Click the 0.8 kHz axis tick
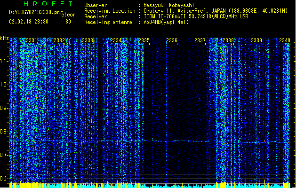The height and width of the screenshot is (188, 296). 4,132
